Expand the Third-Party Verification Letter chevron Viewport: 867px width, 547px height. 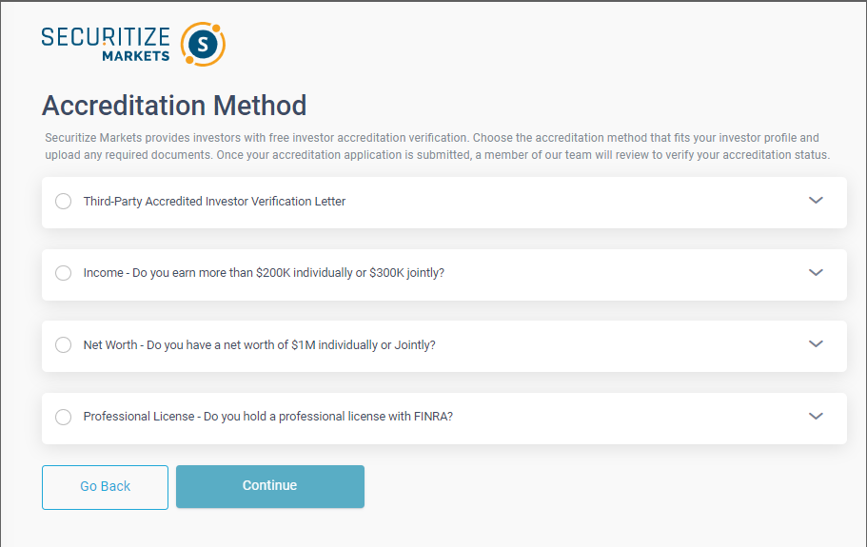[817, 200]
